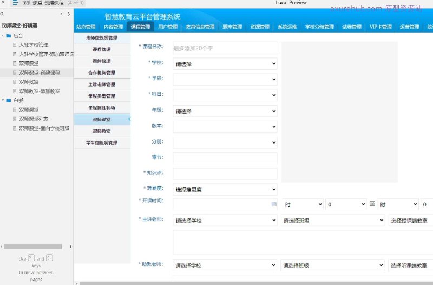This screenshot has height=285, width=433.
Task: Open 主讲老师管理 side menu item
Action: (x=102, y=85)
